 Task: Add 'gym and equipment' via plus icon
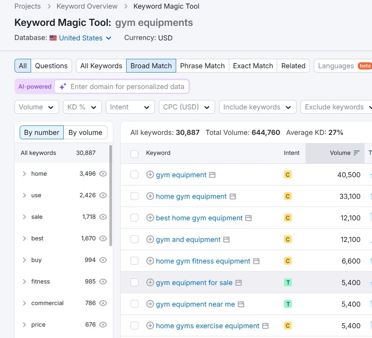coord(150,239)
